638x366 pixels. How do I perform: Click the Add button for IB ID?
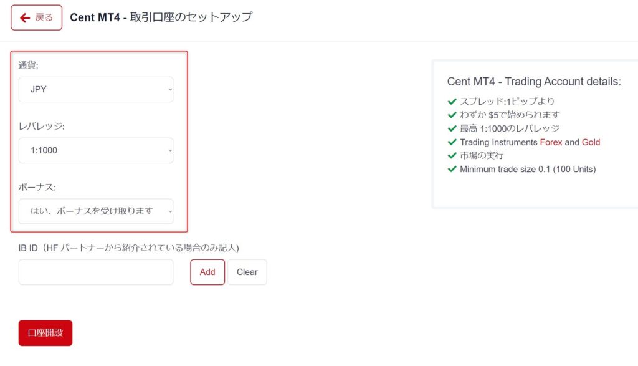coord(207,272)
